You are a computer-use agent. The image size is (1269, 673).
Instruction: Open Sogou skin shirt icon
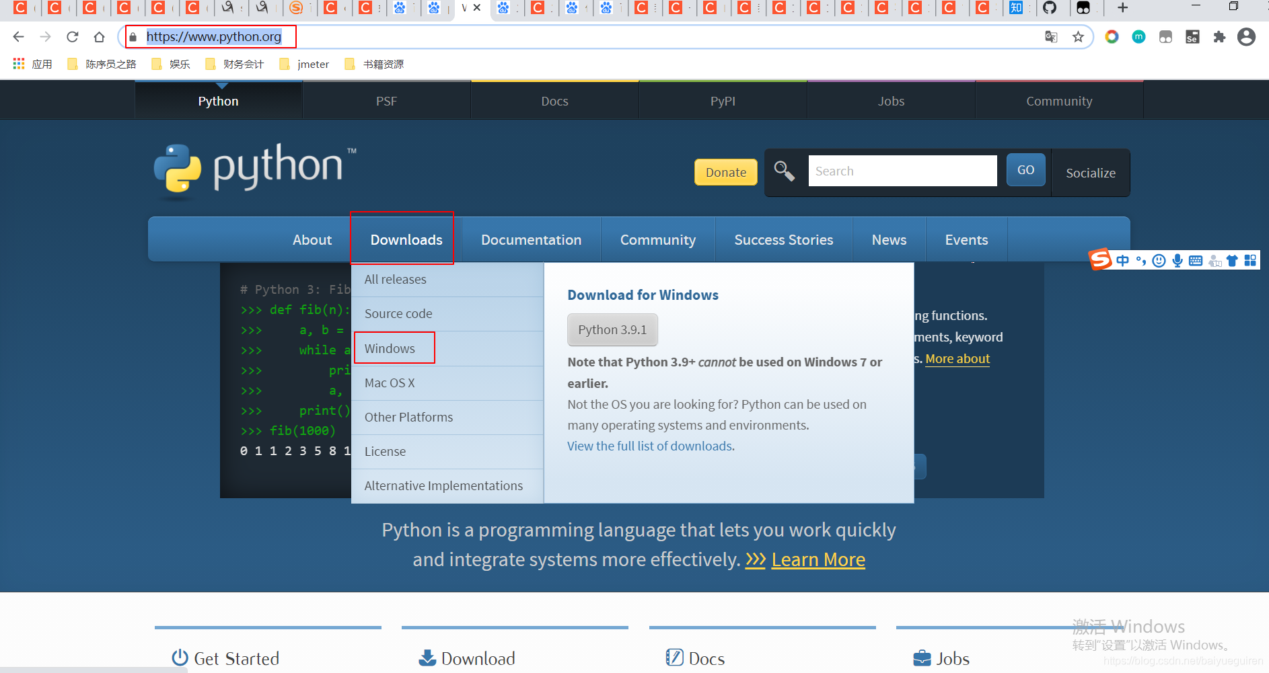(1232, 261)
